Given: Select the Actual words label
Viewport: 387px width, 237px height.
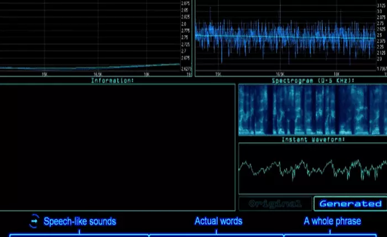Looking at the screenshot, I should click(218, 221).
